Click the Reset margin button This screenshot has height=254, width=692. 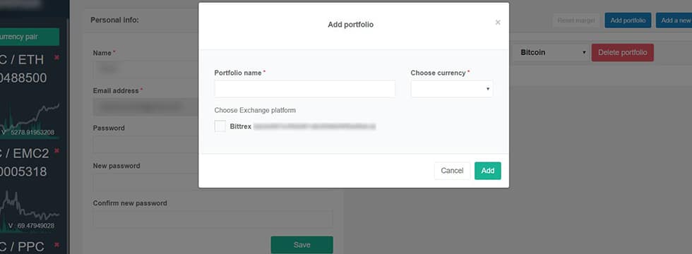pos(576,20)
